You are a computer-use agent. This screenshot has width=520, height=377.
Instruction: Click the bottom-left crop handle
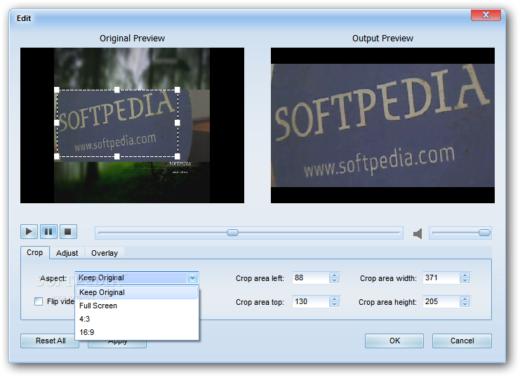57,156
